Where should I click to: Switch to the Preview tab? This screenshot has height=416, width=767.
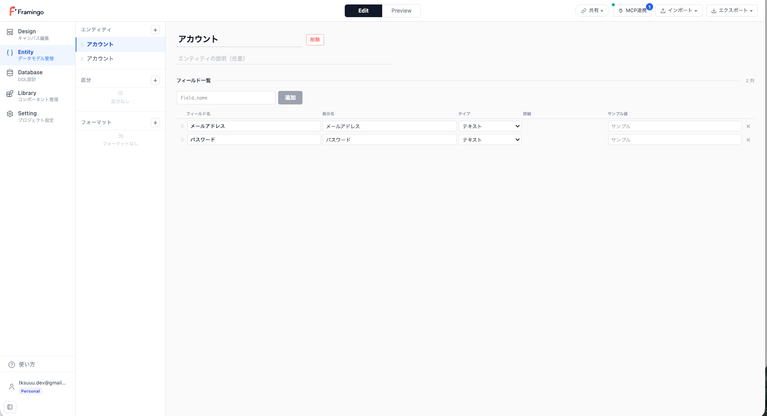pos(401,11)
